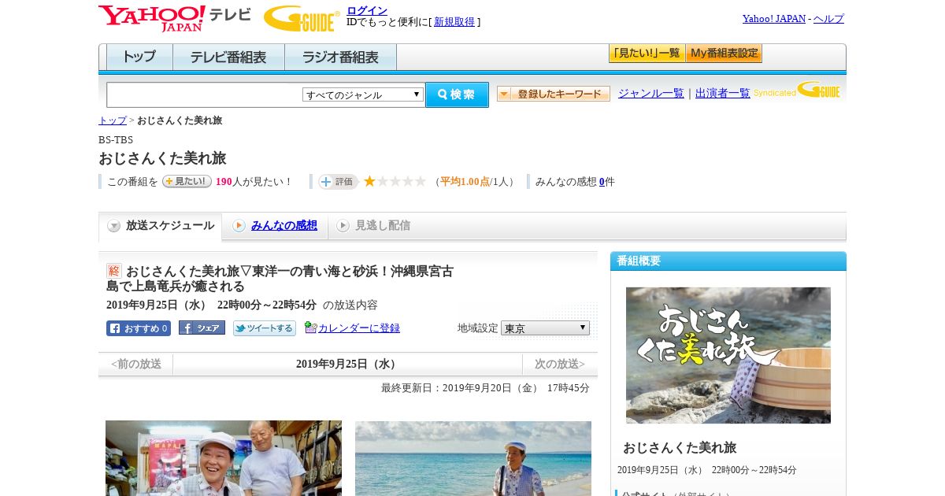Image resolution: width=945 pixels, height=496 pixels.
Task: Click the 見たい! plus button
Action: pos(187,181)
